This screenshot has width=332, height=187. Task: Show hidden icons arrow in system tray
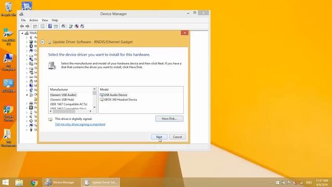(x=271, y=182)
